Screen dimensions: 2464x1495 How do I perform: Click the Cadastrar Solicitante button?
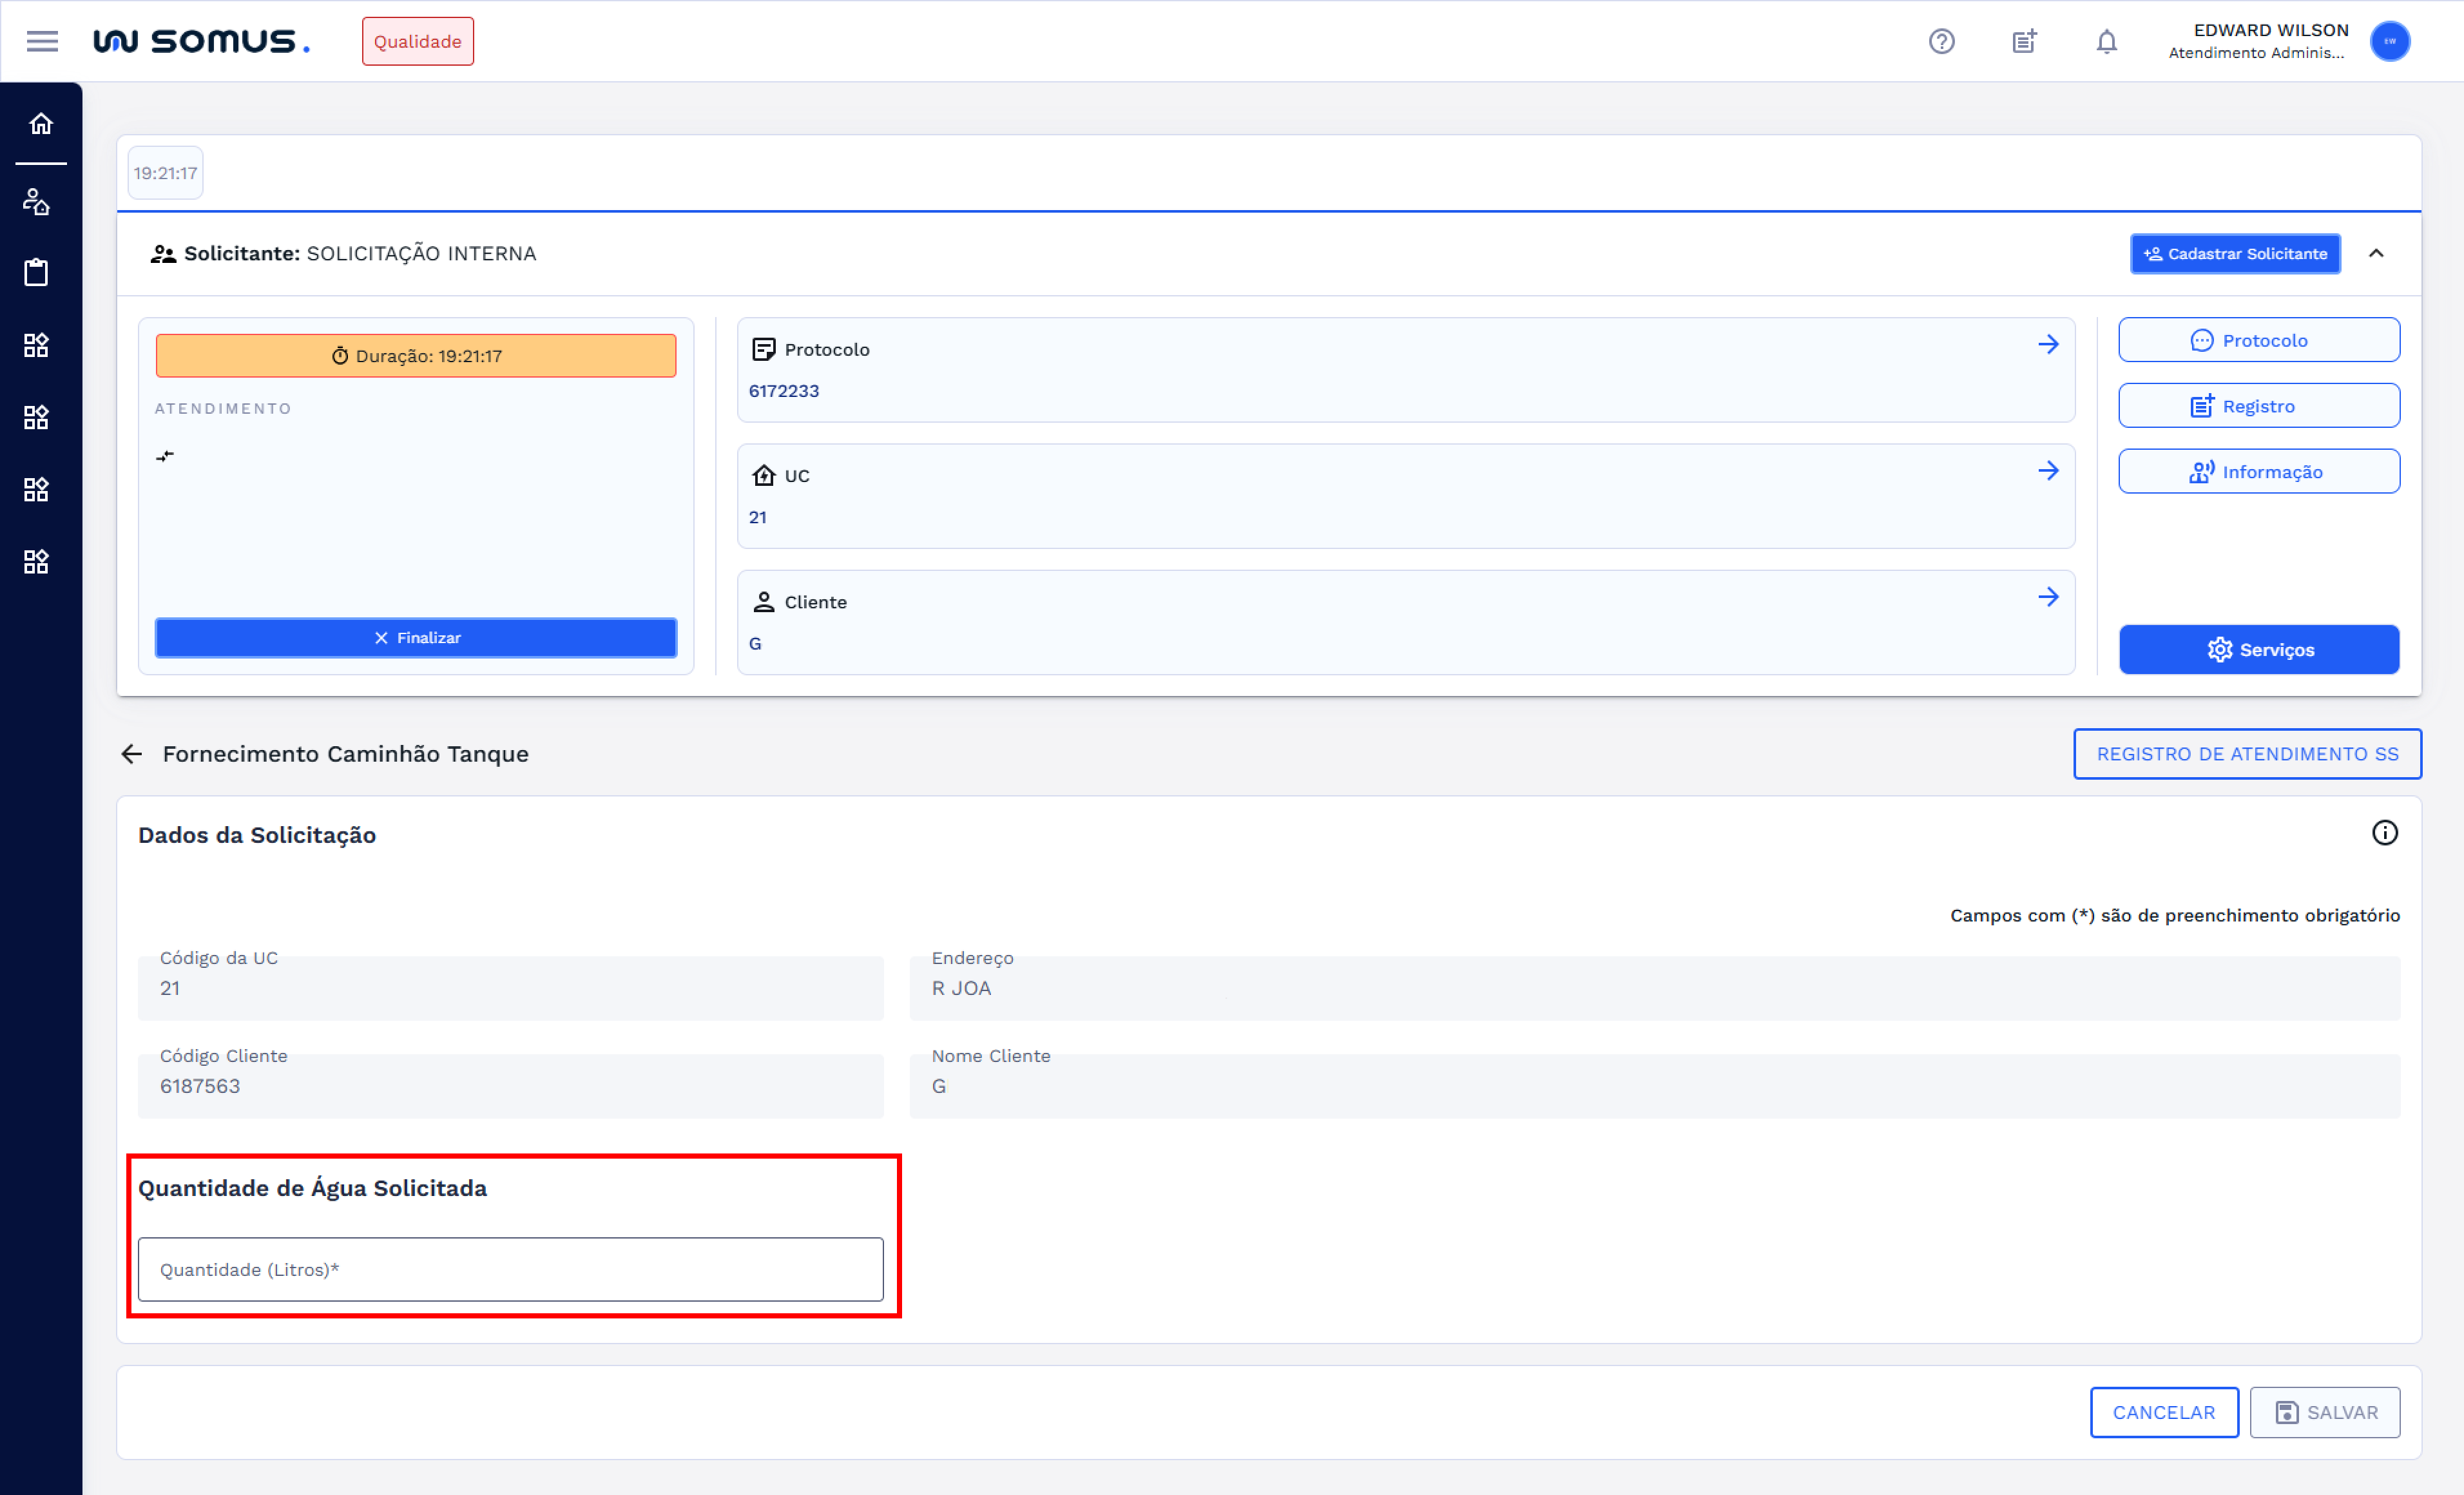2234,253
